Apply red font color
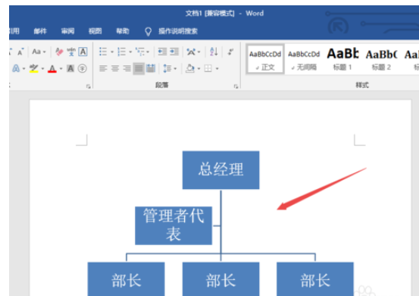This screenshot has width=419, height=296. [52, 69]
